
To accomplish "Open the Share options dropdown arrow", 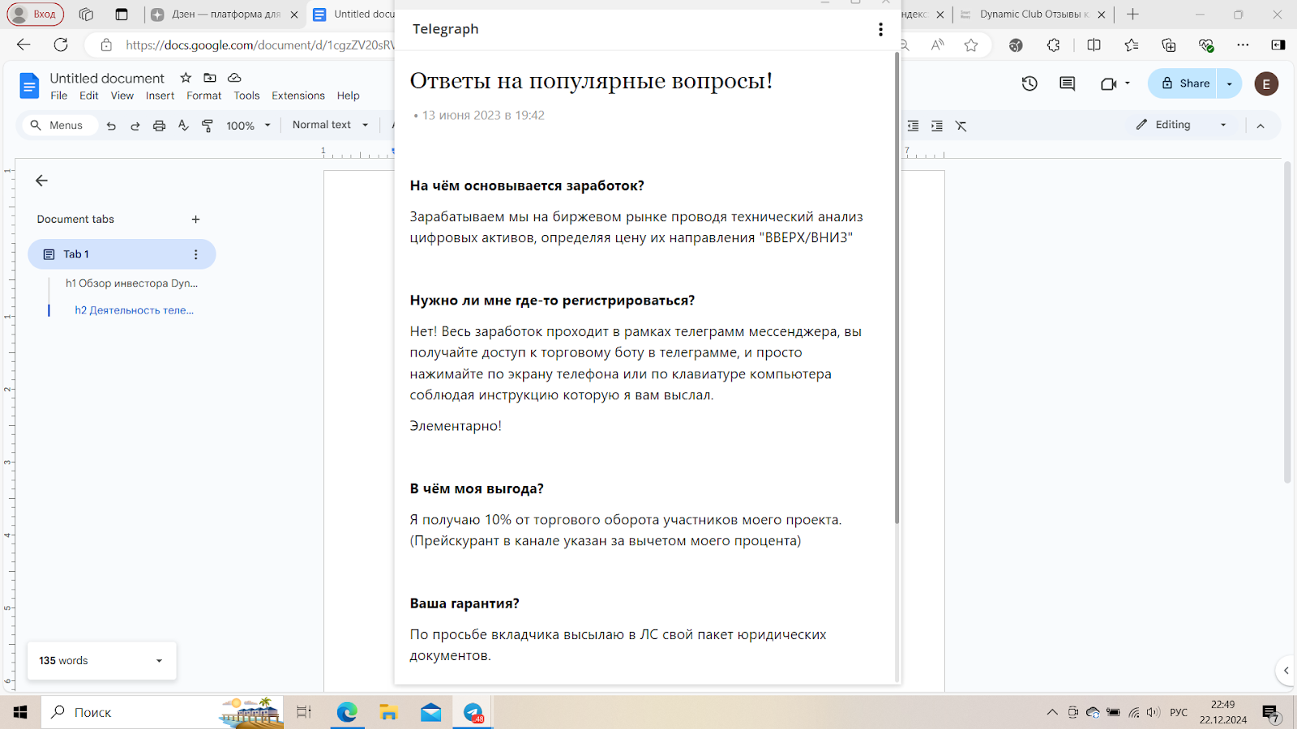I will [x=1230, y=83].
